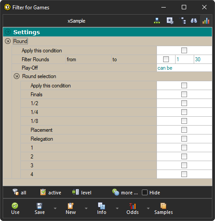Click the tree structure icon in header
The image size is (215, 221).
[x=183, y=21]
